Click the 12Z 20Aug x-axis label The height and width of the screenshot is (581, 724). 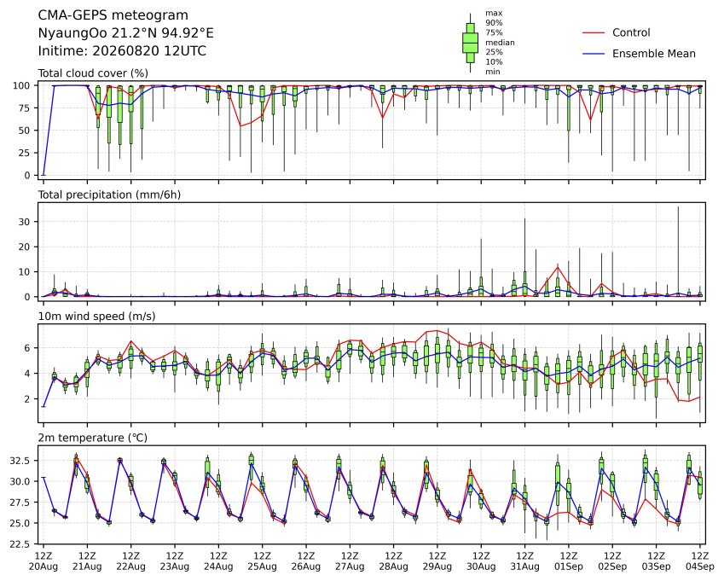43,561
